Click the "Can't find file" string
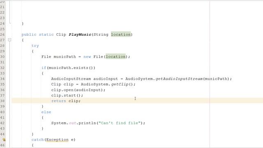 tap(119, 123)
